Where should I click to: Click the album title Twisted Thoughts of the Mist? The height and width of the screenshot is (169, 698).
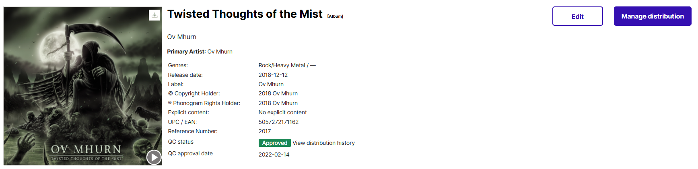245,14
